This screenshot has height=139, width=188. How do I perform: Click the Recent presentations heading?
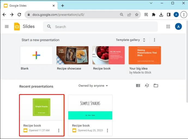(x=36, y=87)
